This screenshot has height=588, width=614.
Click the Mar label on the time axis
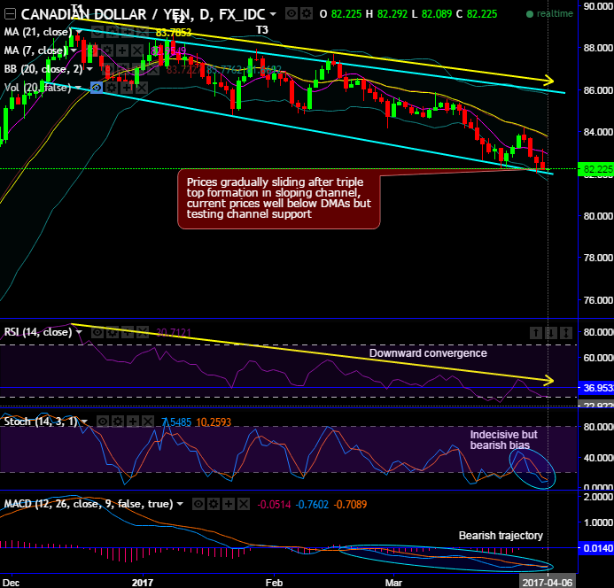393,583
